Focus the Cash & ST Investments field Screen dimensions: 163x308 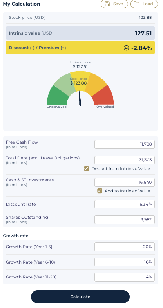125,182
